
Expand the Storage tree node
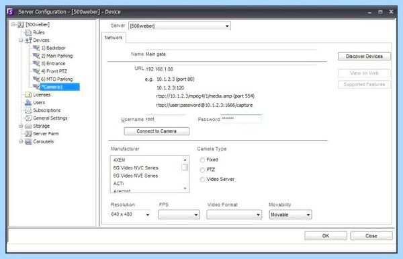coord(21,126)
